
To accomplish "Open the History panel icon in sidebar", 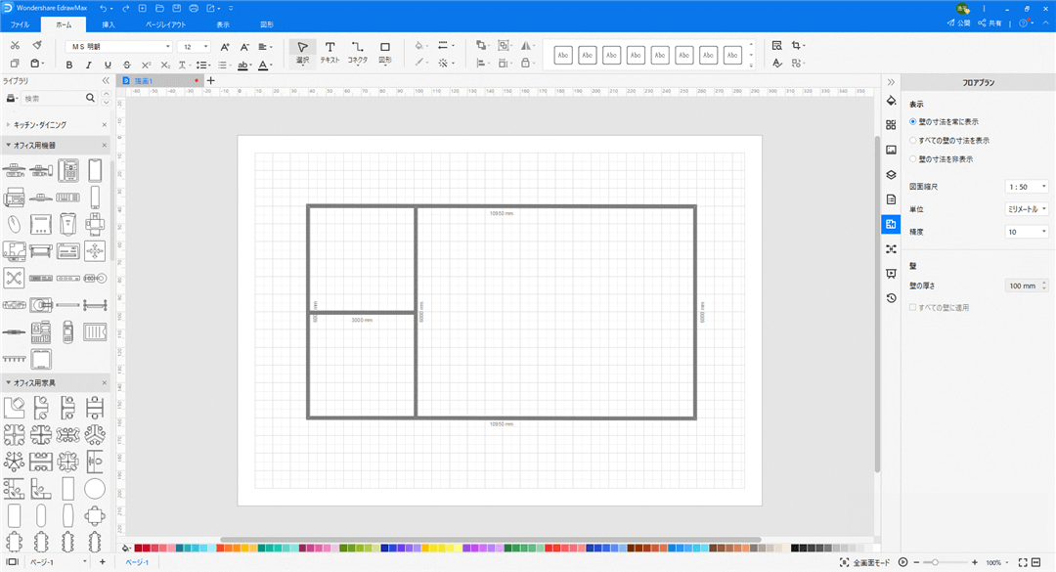I will 891,298.
